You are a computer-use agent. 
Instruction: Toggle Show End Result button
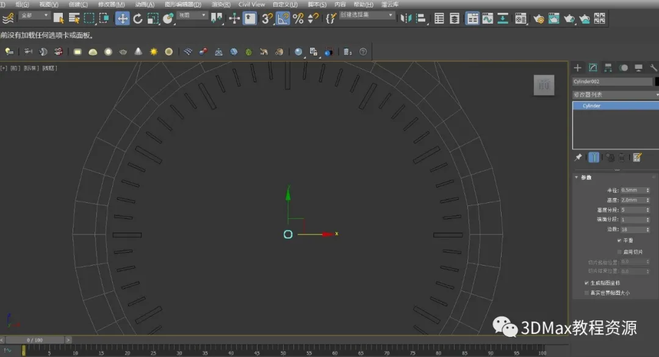[594, 157]
